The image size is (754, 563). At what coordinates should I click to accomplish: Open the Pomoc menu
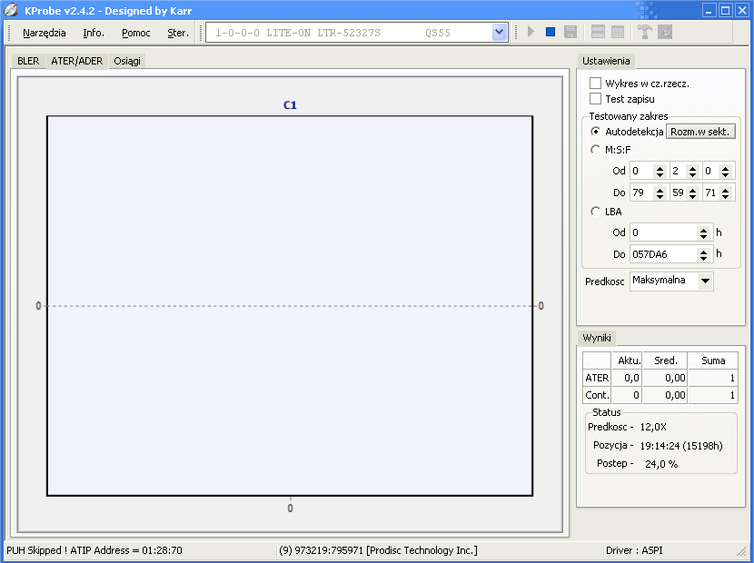(x=135, y=33)
